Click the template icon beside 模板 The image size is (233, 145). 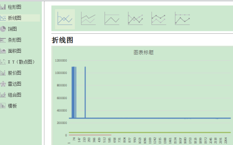[x=3, y=106]
